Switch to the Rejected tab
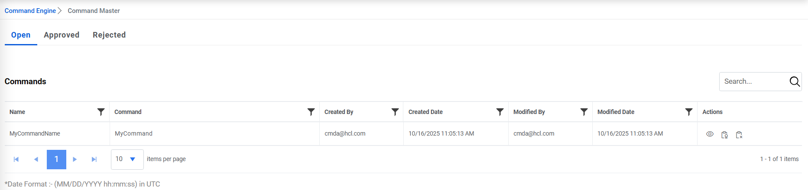 (109, 35)
